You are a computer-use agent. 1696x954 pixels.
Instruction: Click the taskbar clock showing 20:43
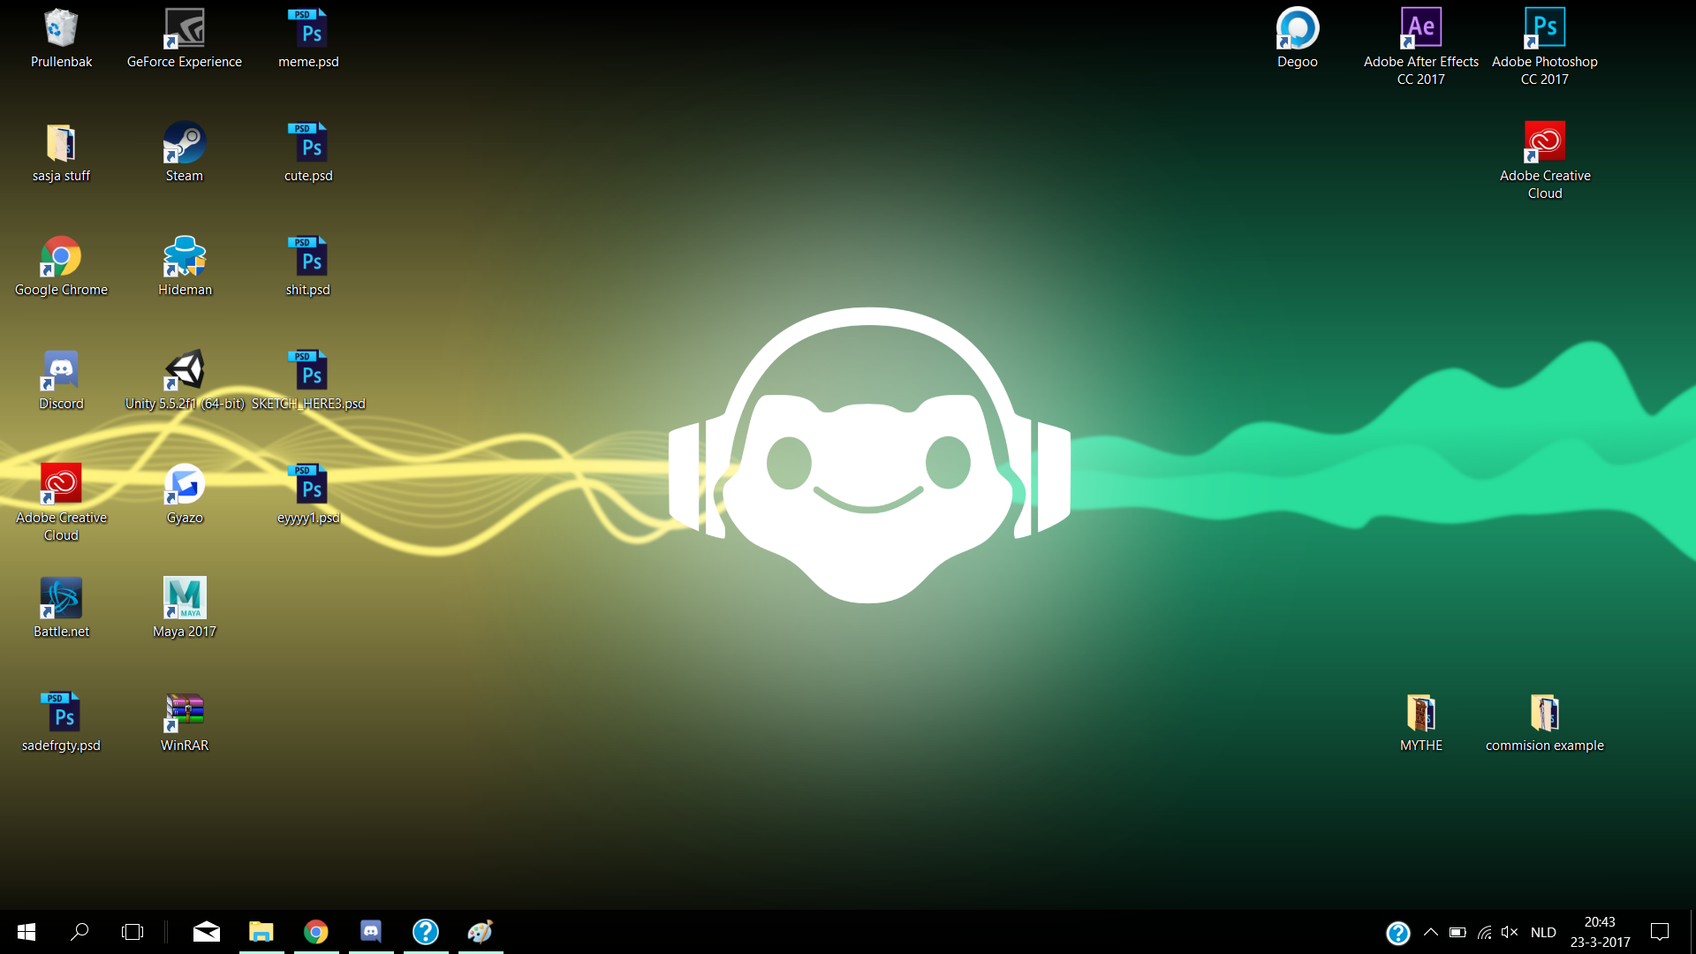1600,932
